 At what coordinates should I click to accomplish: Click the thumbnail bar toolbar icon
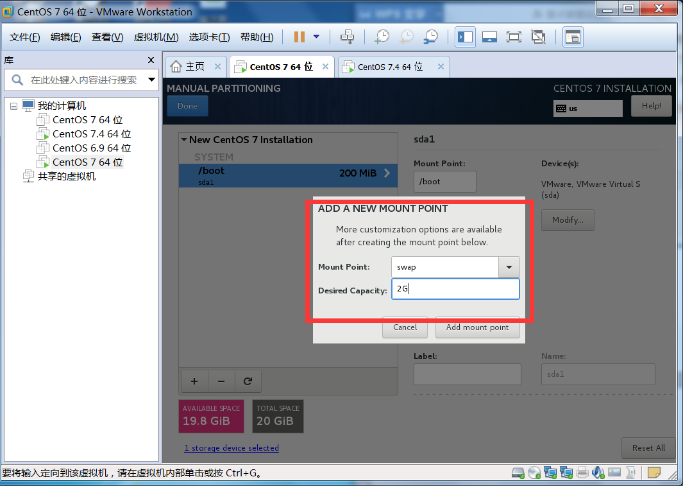point(573,37)
